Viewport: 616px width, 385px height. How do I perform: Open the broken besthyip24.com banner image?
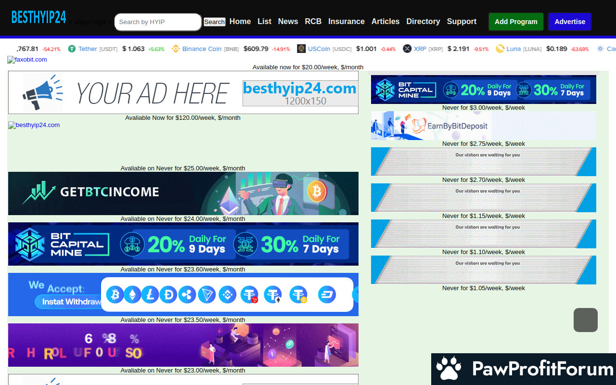pyautogui.click(x=34, y=125)
